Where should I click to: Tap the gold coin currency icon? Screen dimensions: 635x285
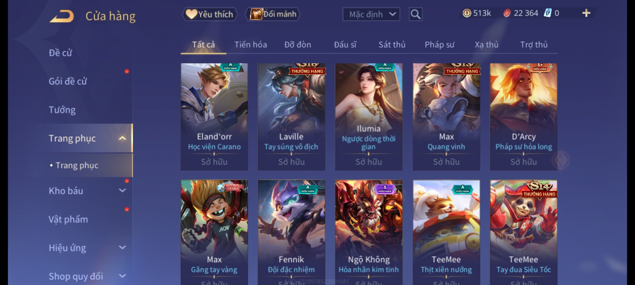click(x=467, y=13)
